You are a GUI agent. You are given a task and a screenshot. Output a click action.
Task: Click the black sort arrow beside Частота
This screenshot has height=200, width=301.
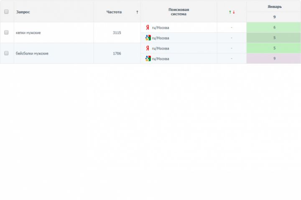[x=137, y=12]
